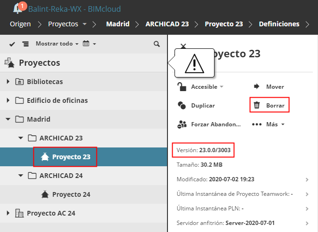Expand the Más options dropdown arrow
Viewport: 318px width, 232px height.
coord(283,124)
